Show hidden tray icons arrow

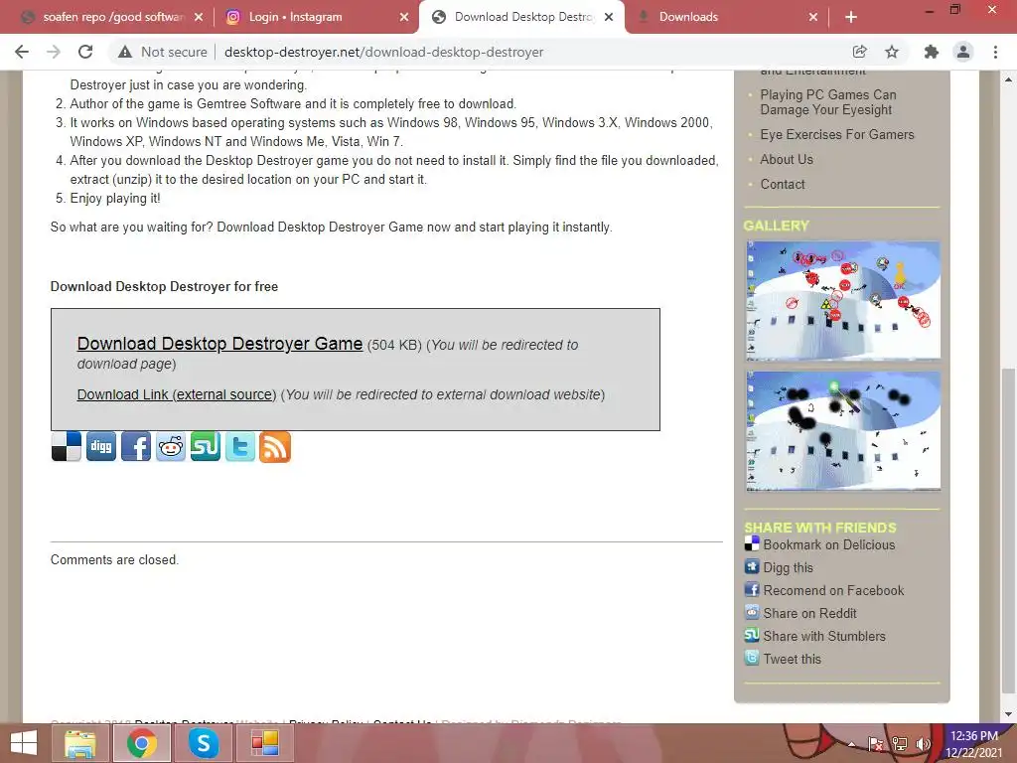point(851,744)
